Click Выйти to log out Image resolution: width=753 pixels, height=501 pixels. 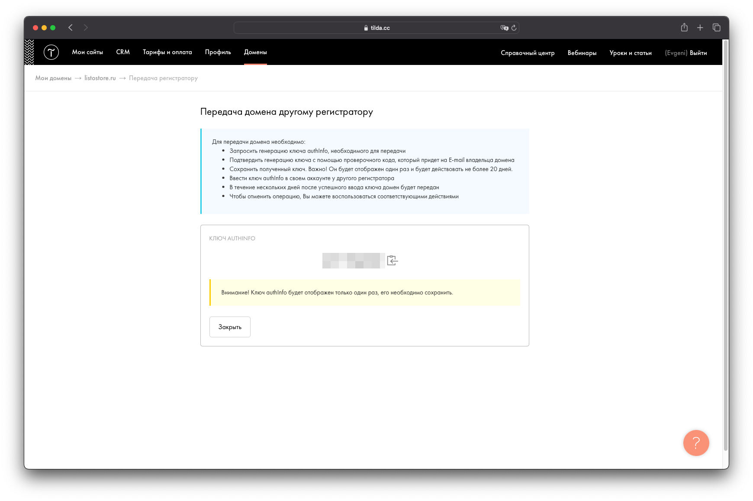[x=698, y=53]
